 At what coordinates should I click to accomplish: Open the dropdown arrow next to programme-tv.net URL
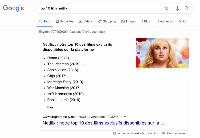125,117
